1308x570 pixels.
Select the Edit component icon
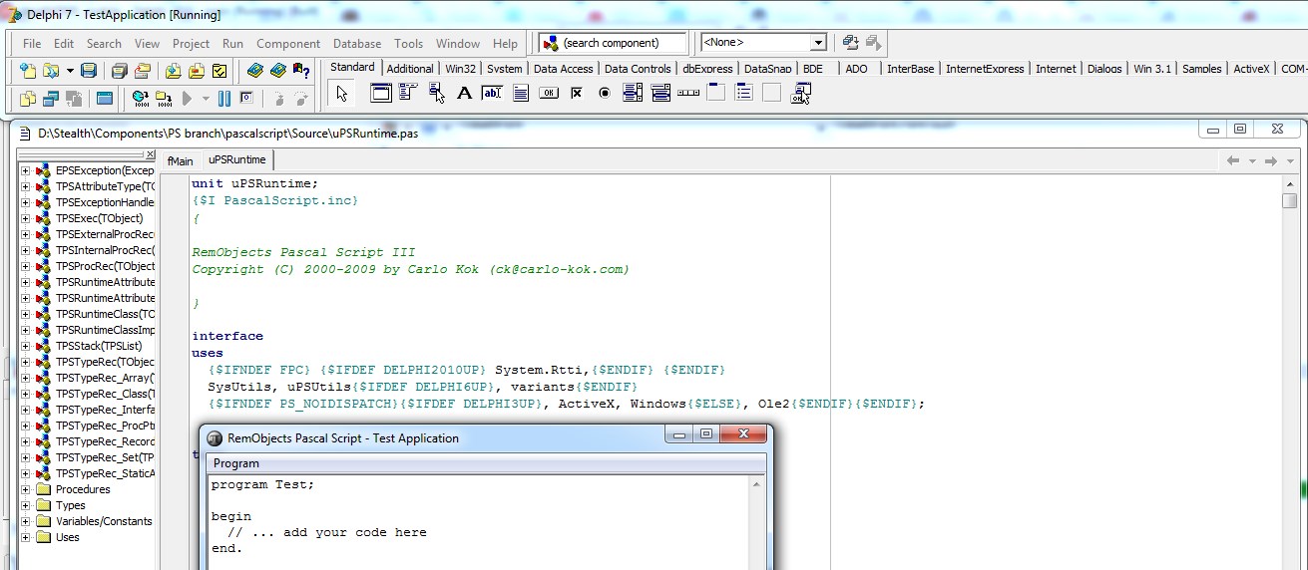[x=492, y=94]
